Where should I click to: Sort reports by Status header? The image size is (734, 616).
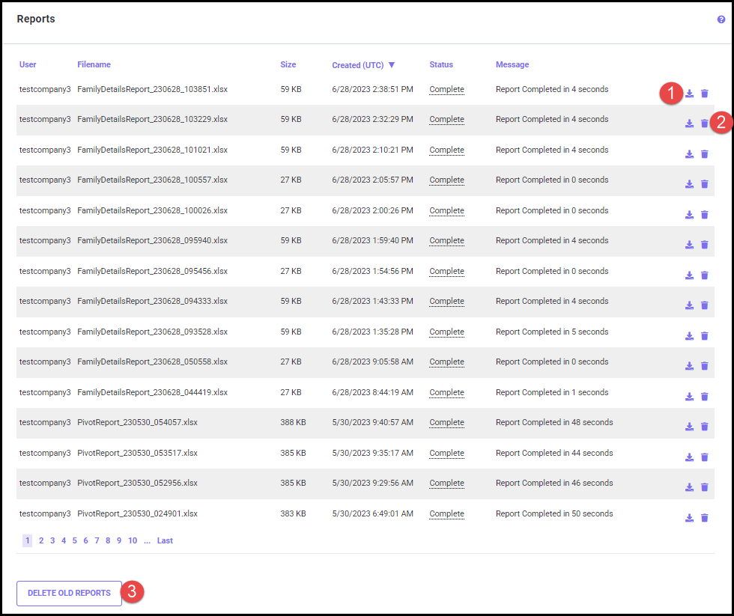coord(441,65)
